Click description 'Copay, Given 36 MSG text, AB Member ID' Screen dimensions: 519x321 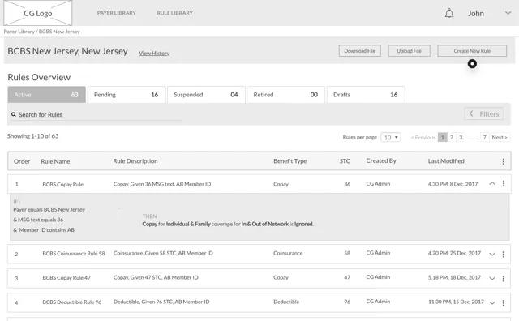click(x=162, y=184)
